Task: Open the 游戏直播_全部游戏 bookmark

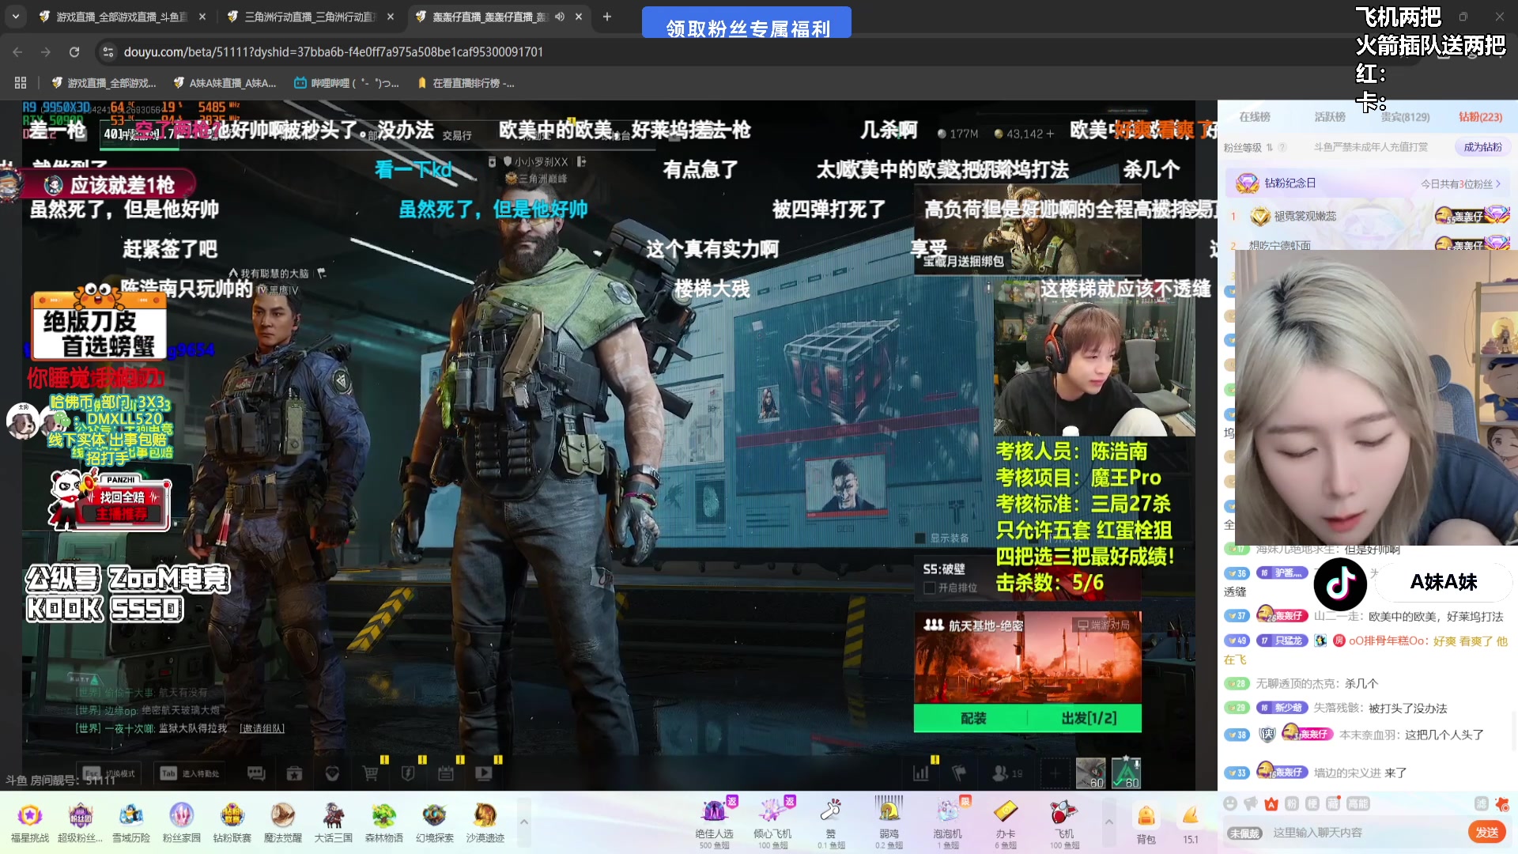Action: click(104, 83)
